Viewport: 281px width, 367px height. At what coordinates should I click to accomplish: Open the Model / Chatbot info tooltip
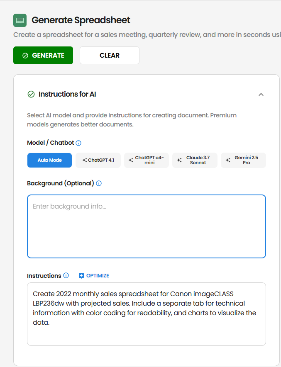[x=78, y=142]
